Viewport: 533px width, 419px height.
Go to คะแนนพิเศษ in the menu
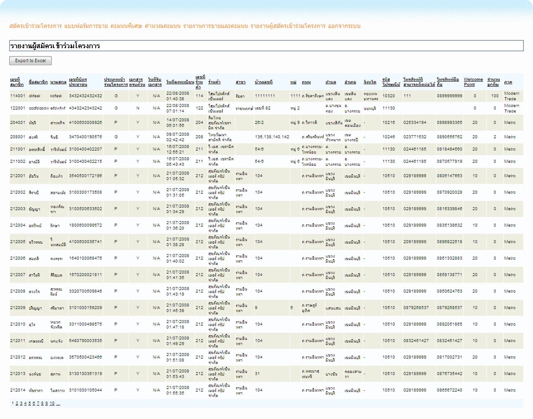pyautogui.click(x=126, y=26)
